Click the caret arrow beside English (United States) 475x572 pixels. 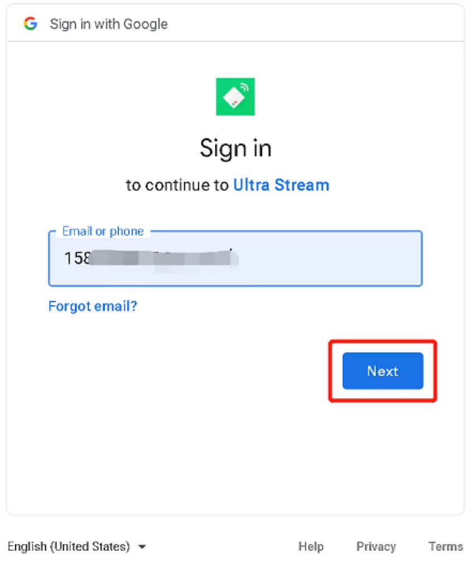142,546
